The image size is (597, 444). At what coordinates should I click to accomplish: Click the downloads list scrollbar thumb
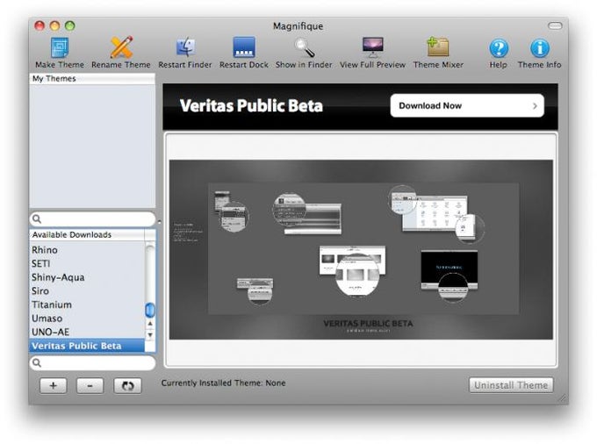pyautogui.click(x=150, y=310)
